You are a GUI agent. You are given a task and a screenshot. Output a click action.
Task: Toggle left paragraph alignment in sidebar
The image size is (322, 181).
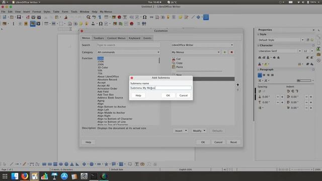(x=260, y=75)
